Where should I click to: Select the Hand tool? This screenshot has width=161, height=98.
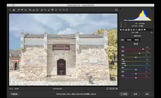coord(14,10)
